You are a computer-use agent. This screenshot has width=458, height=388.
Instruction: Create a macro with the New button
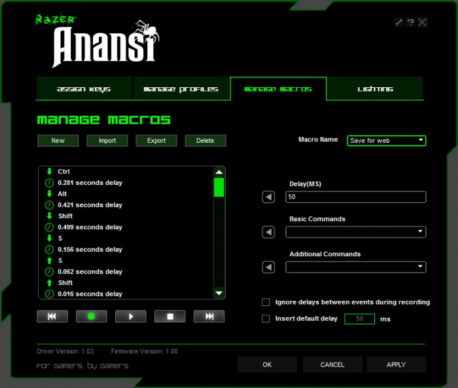[x=58, y=140]
